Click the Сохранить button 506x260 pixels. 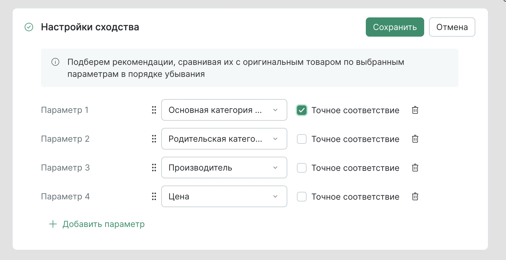395,27
